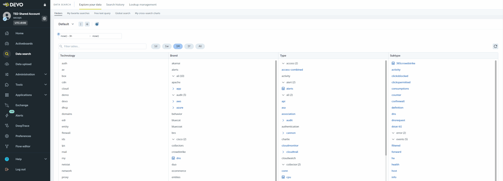503x181 pixels.
Task: Open DeepTrace in the sidebar
Action: (x=22, y=126)
